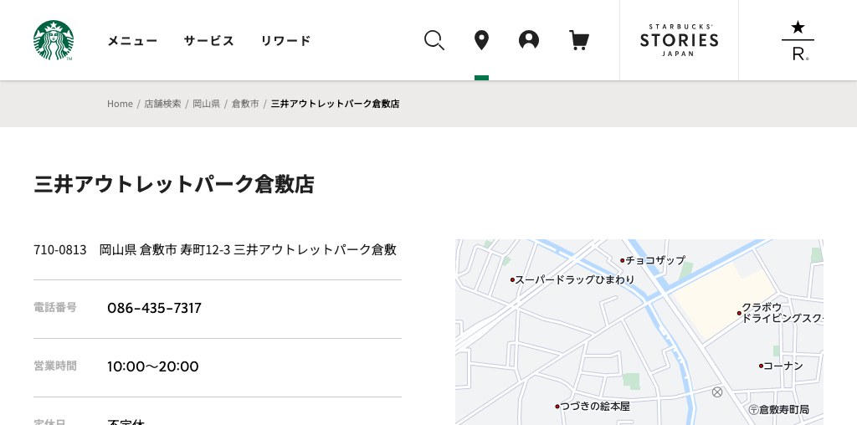
Task: Click phone number 086-435-7317
Action: (154, 308)
